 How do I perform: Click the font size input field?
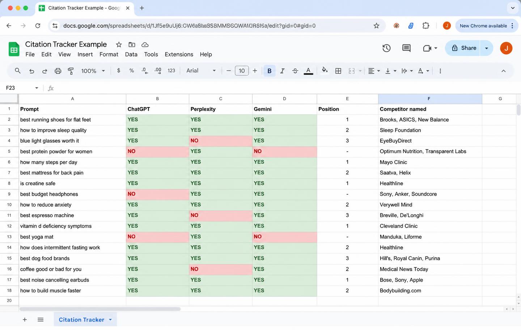[x=242, y=71]
